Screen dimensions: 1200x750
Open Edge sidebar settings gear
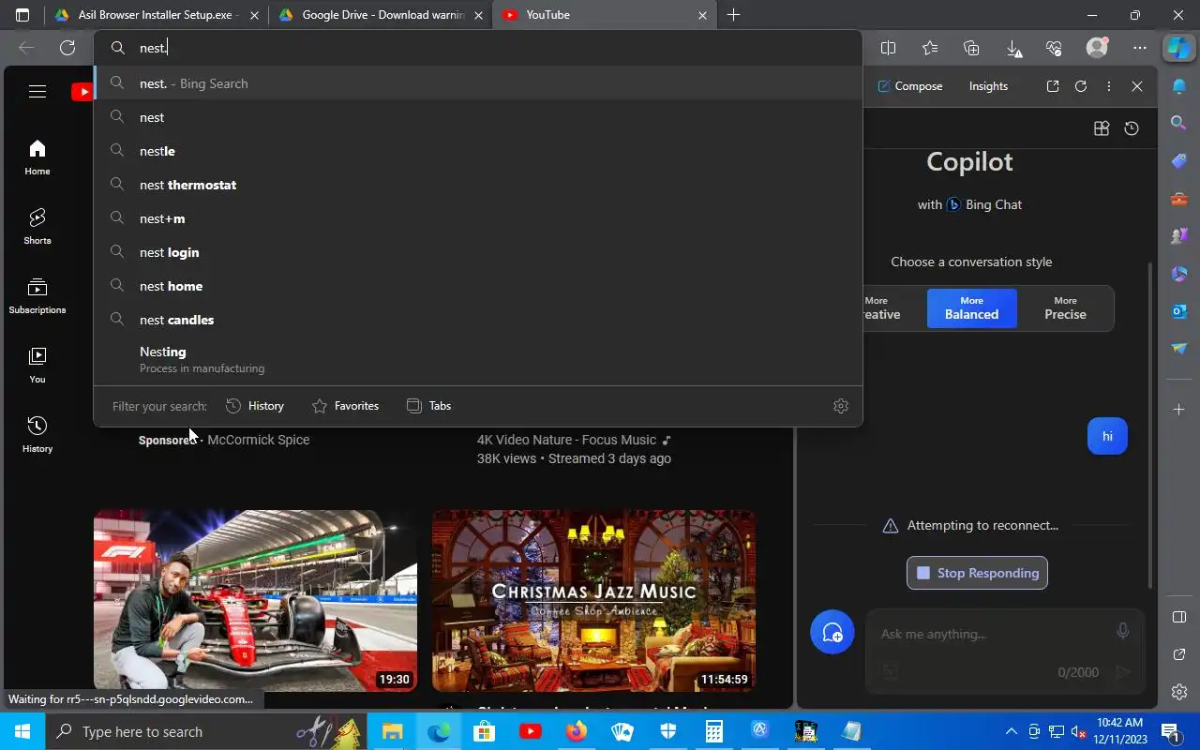(1179, 692)
